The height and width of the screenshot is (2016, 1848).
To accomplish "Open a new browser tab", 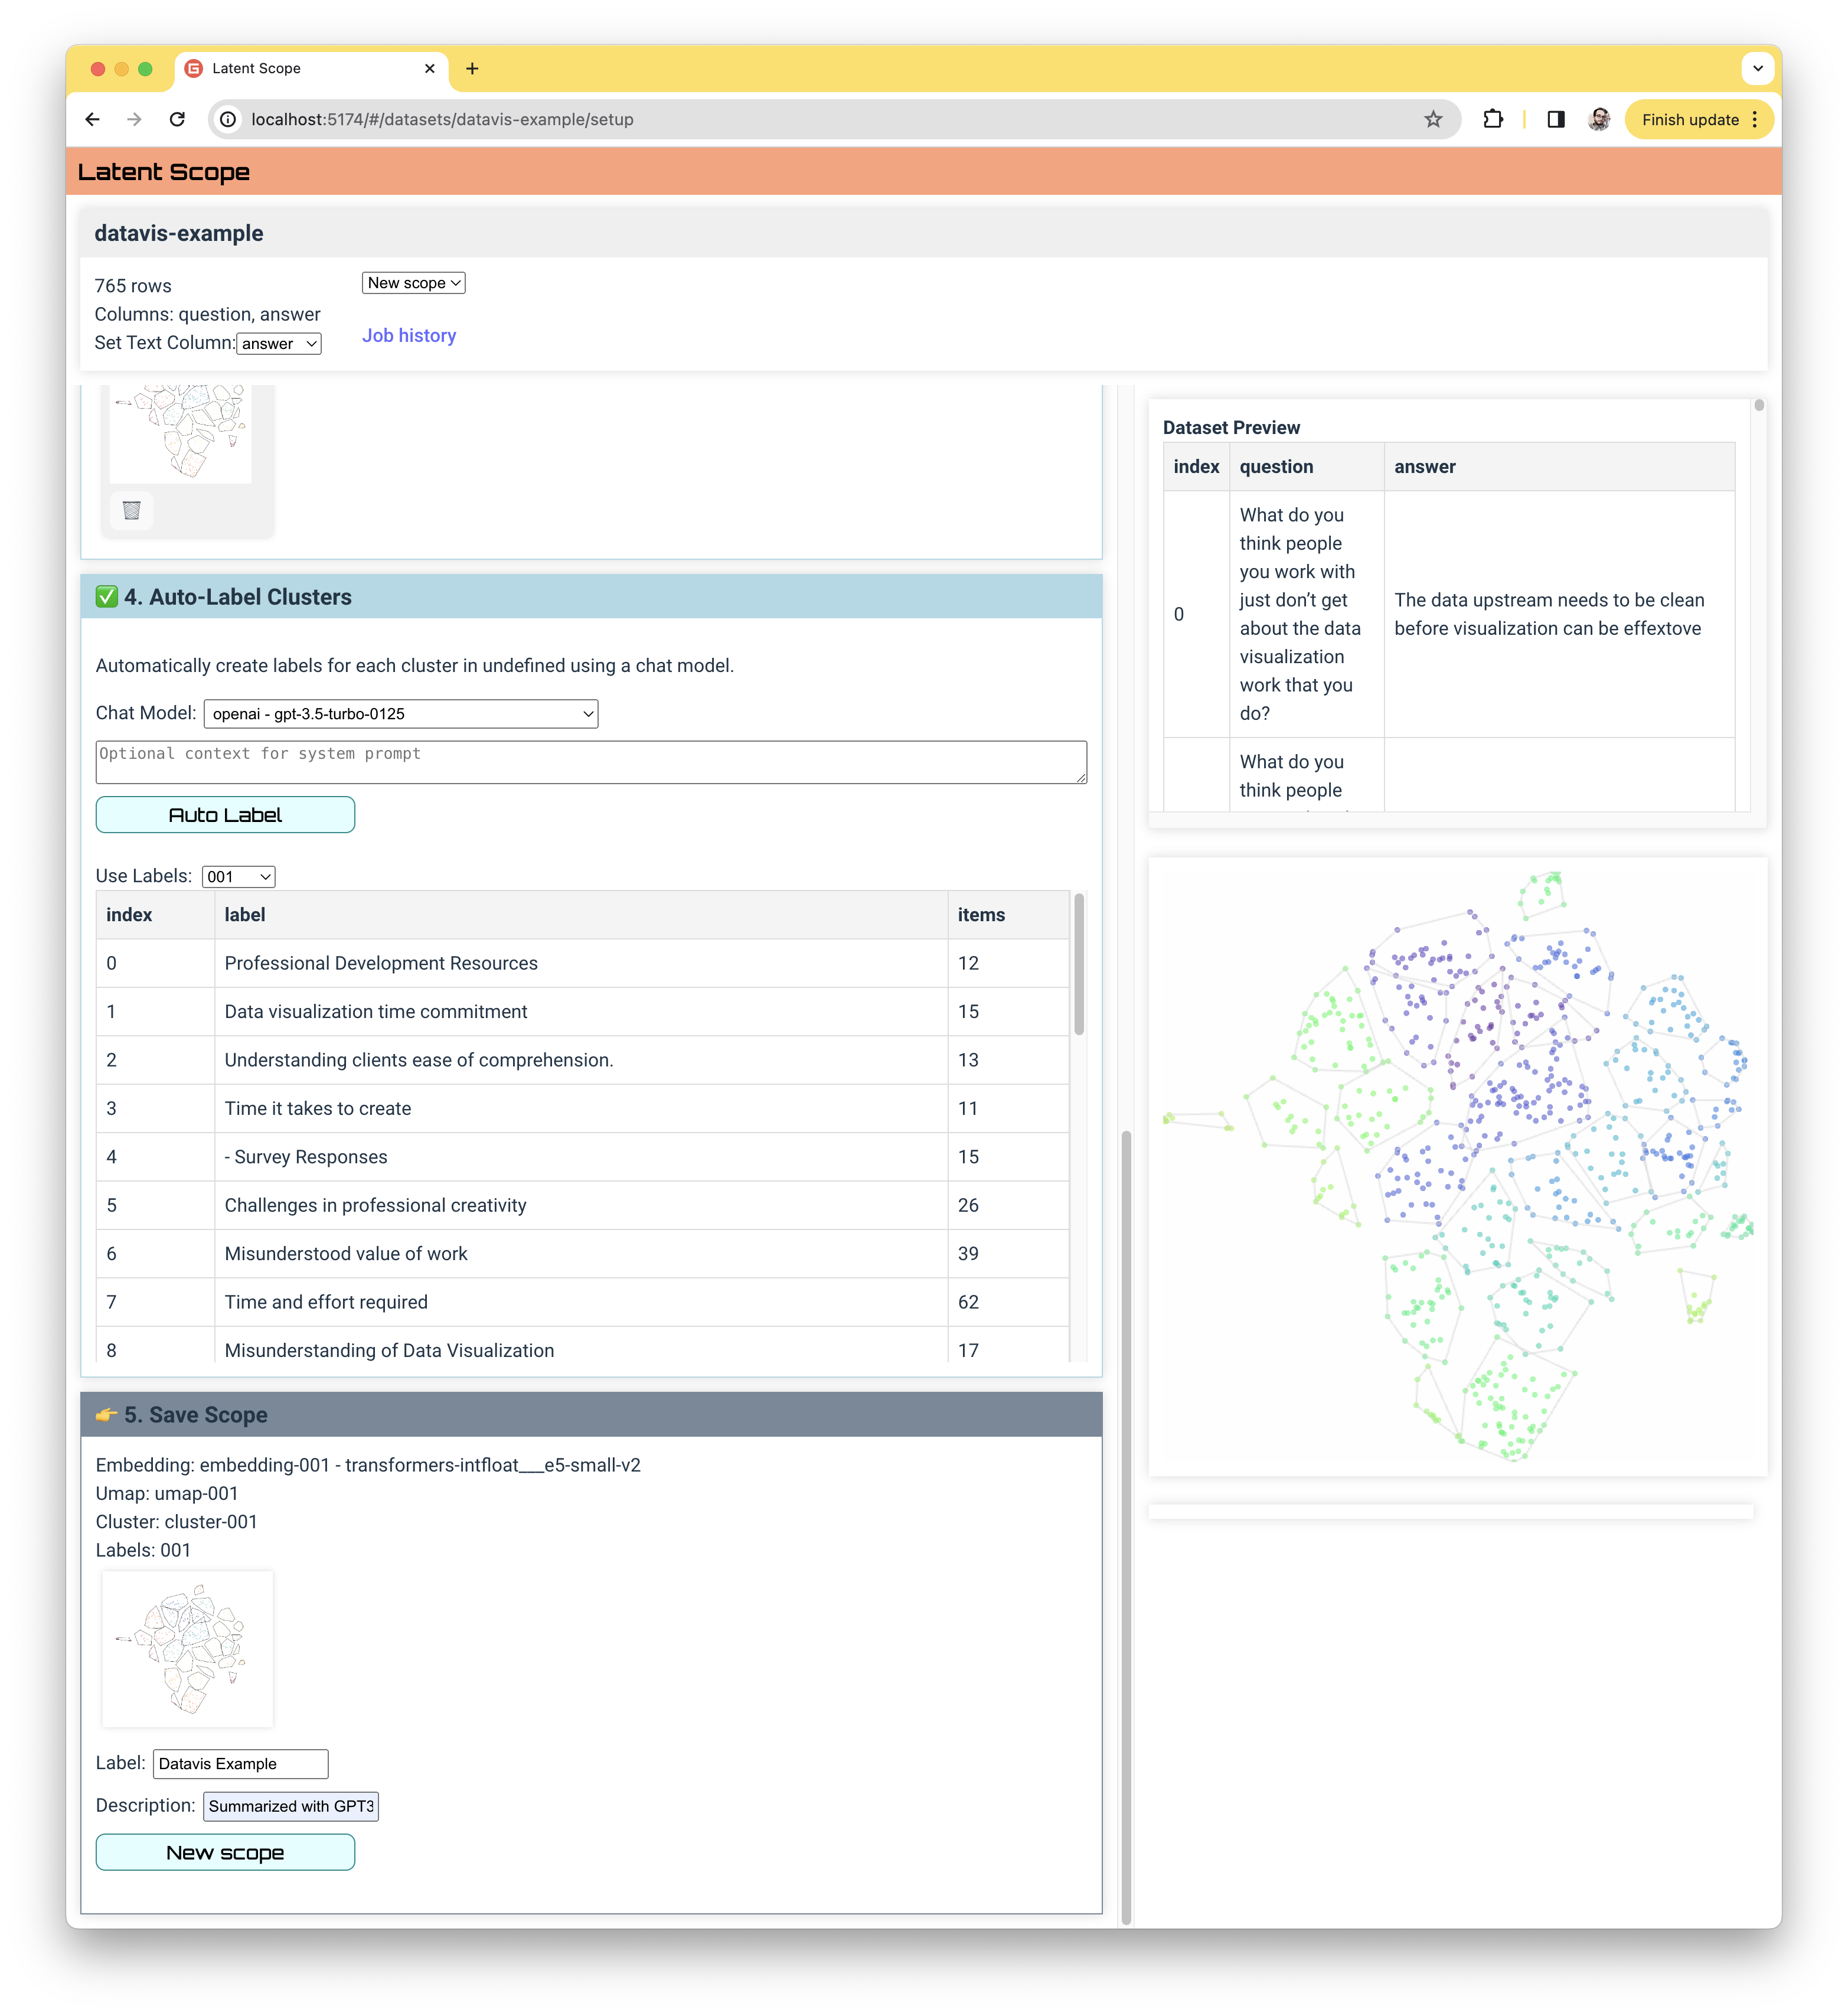I will pyautogui.click(x=472, y=69).
